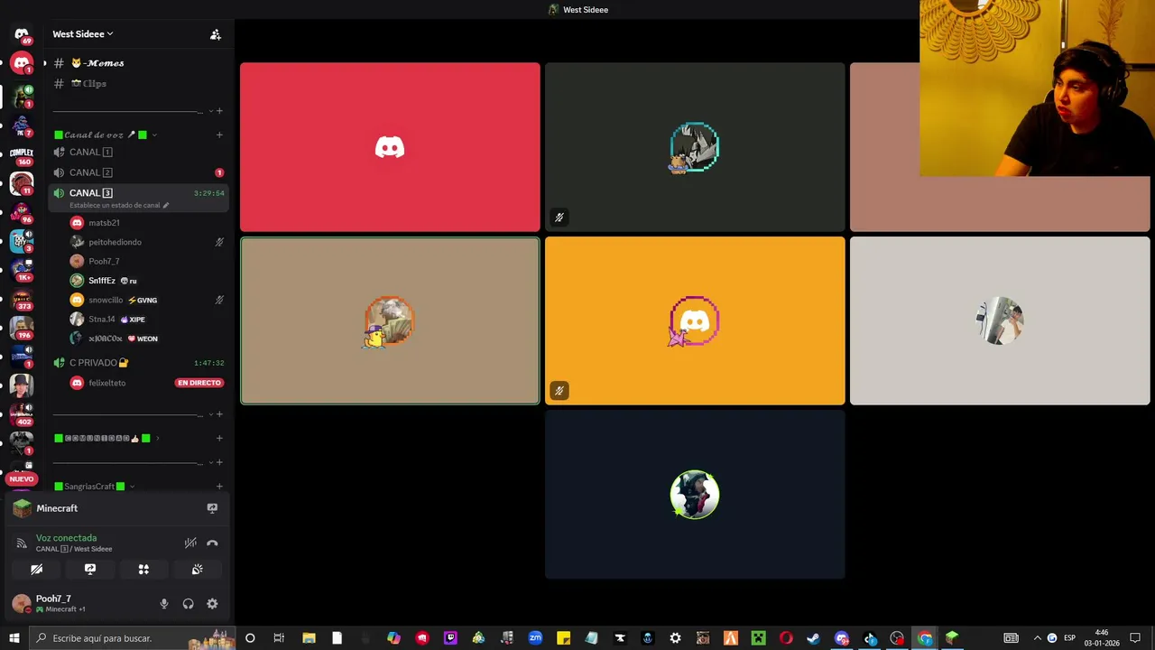This screenshot has height=650, width=1155.
Task: Expand the COMUNIDAD category
Action: point(106,438)
